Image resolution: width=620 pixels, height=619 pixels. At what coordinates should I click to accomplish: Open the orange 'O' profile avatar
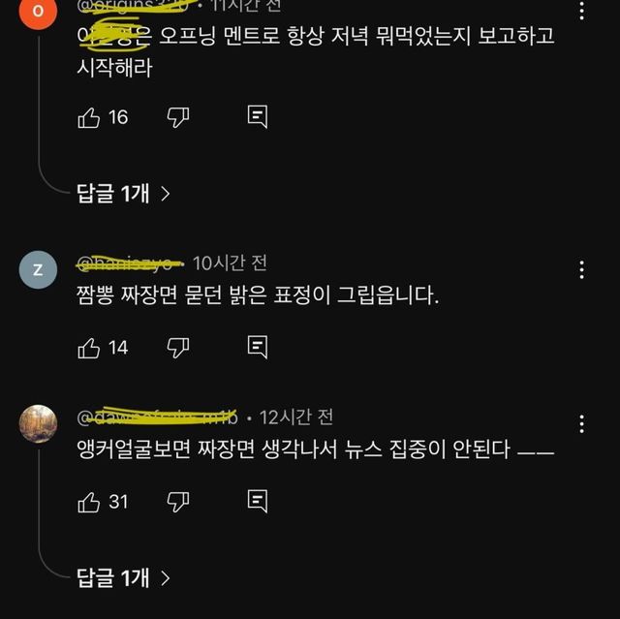38,11
